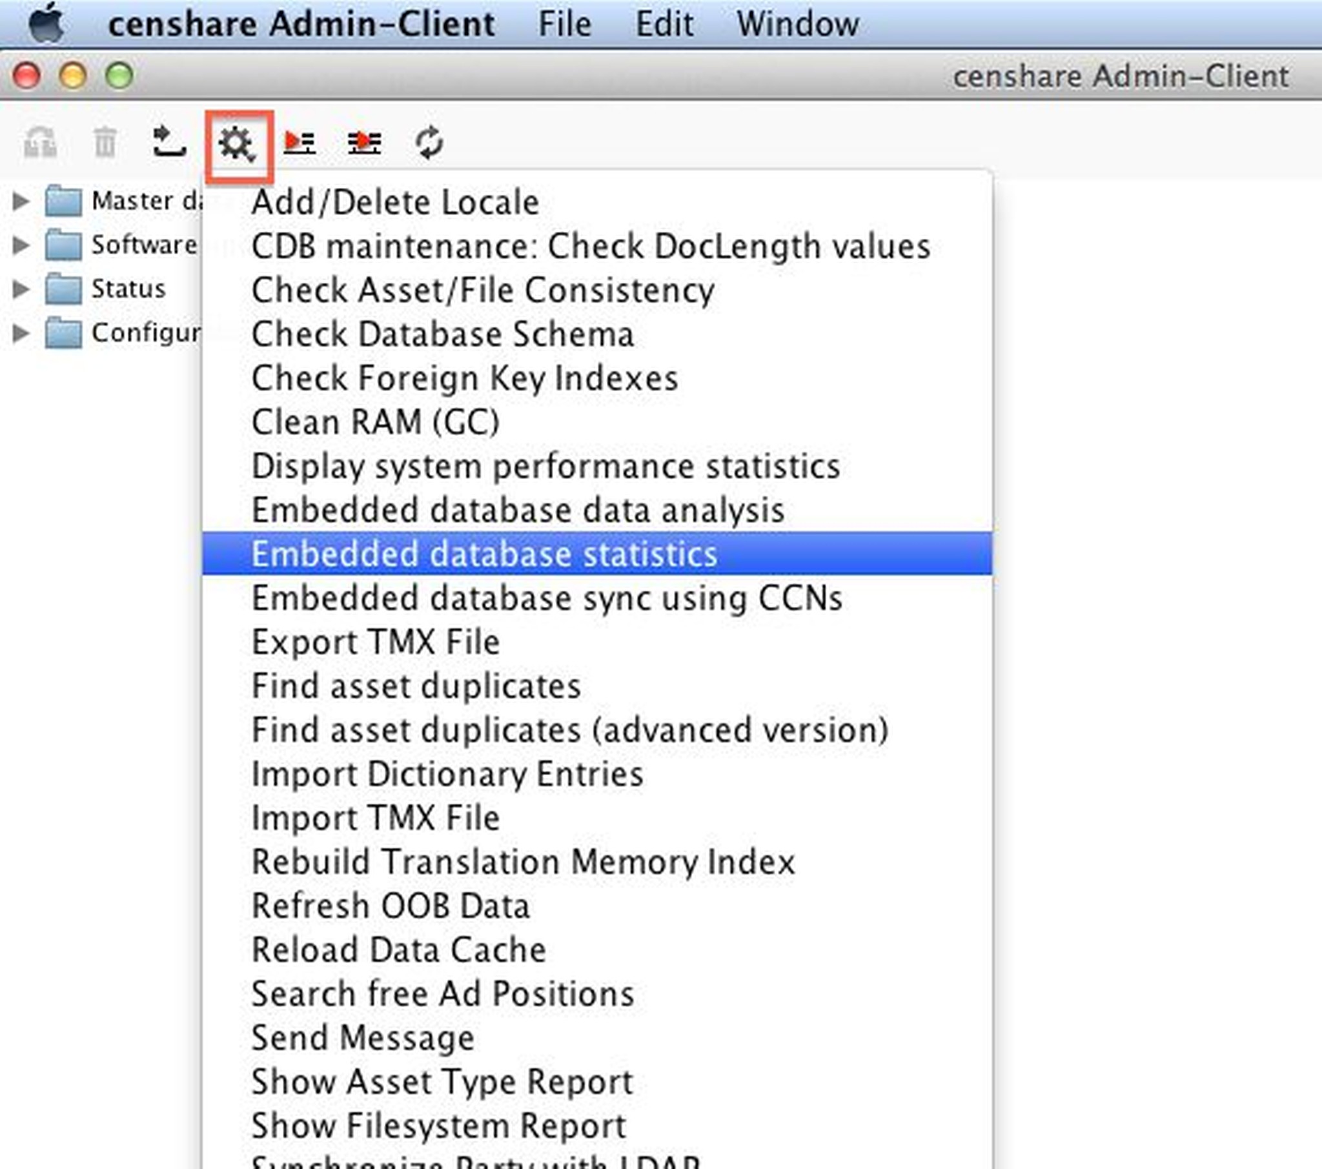Viewport: 1322px width, 1169px height.
Task: Expand the Master data folder
Action: 21,201
